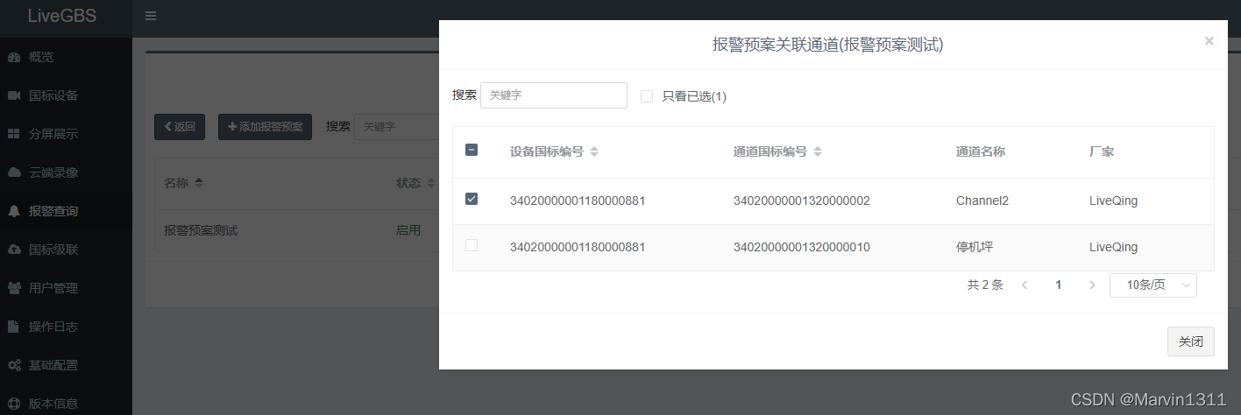Click the 通道名称 column header
Image resolution: width=1241 pixels, height=415 pixels.
(x=981, y=151)
